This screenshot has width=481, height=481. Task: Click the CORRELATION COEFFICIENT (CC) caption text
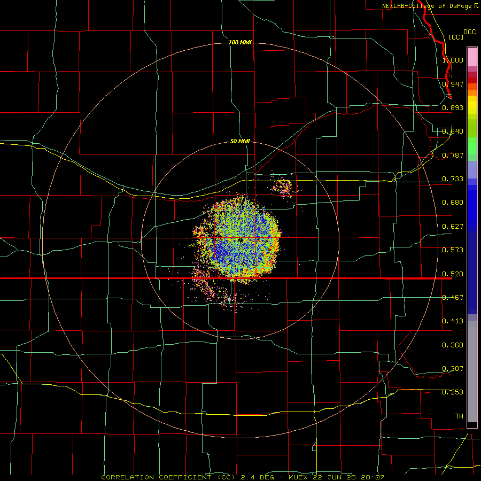(x=168, y=477)
